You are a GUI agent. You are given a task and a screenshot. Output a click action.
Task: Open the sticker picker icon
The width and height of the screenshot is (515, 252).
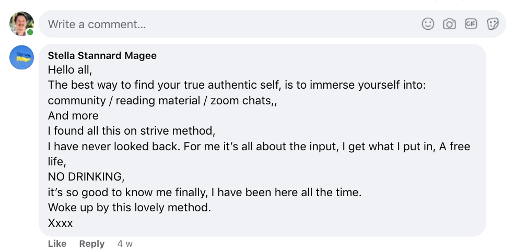point(493,24)
